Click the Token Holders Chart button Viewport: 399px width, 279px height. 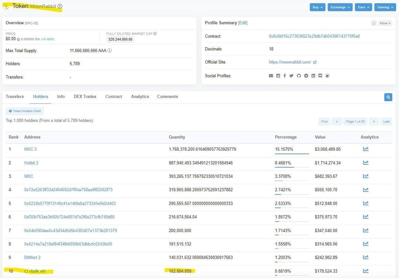tap(25, 111)
